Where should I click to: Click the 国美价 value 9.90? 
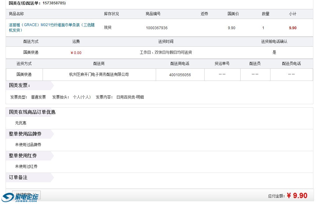click(232, 28)
